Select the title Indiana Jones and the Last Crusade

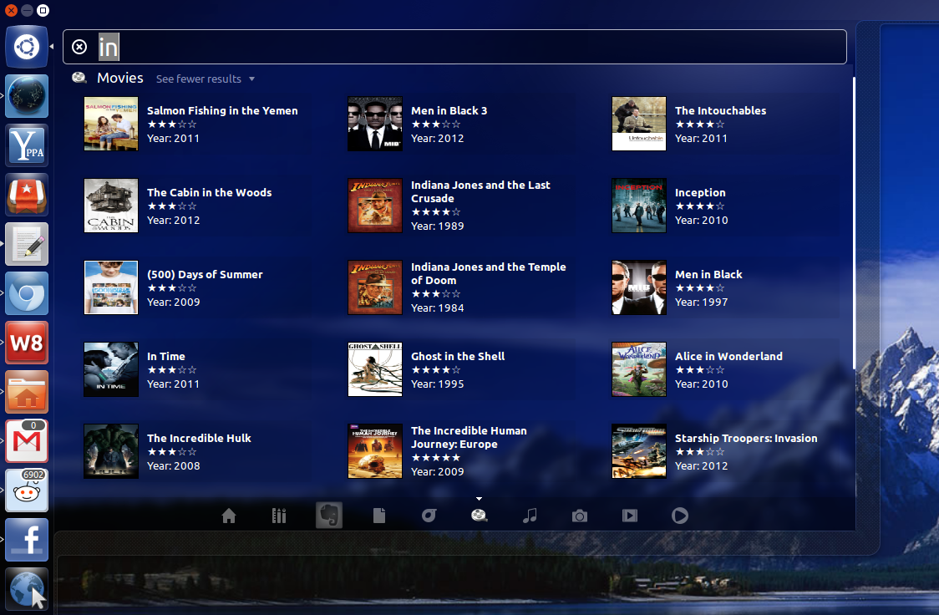coord(480,191)
